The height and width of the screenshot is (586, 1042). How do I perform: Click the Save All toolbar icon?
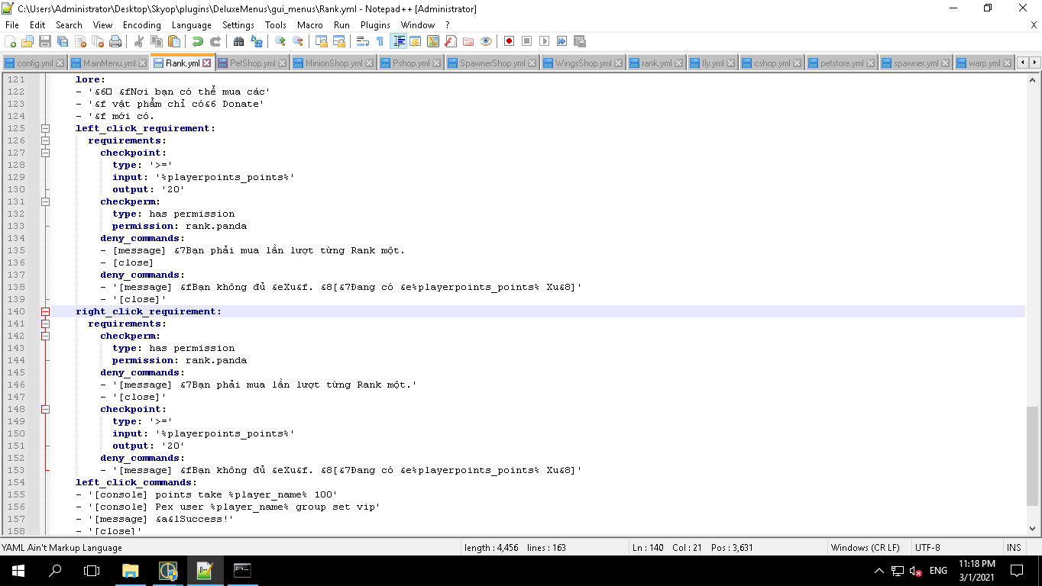click(x=63, y=41)
